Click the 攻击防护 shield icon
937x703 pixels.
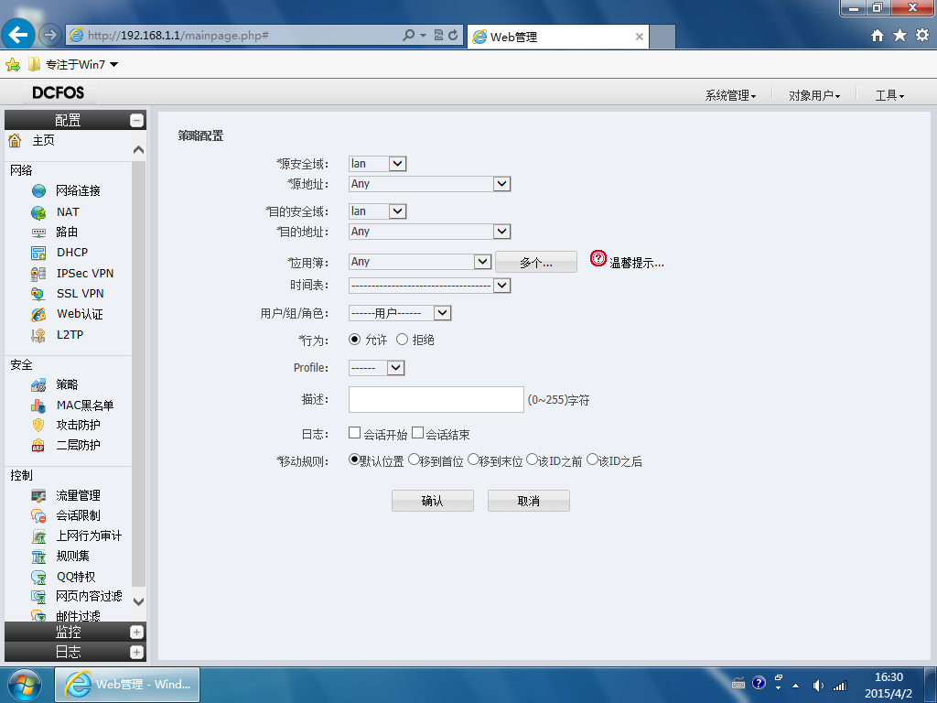pos(38,425)
